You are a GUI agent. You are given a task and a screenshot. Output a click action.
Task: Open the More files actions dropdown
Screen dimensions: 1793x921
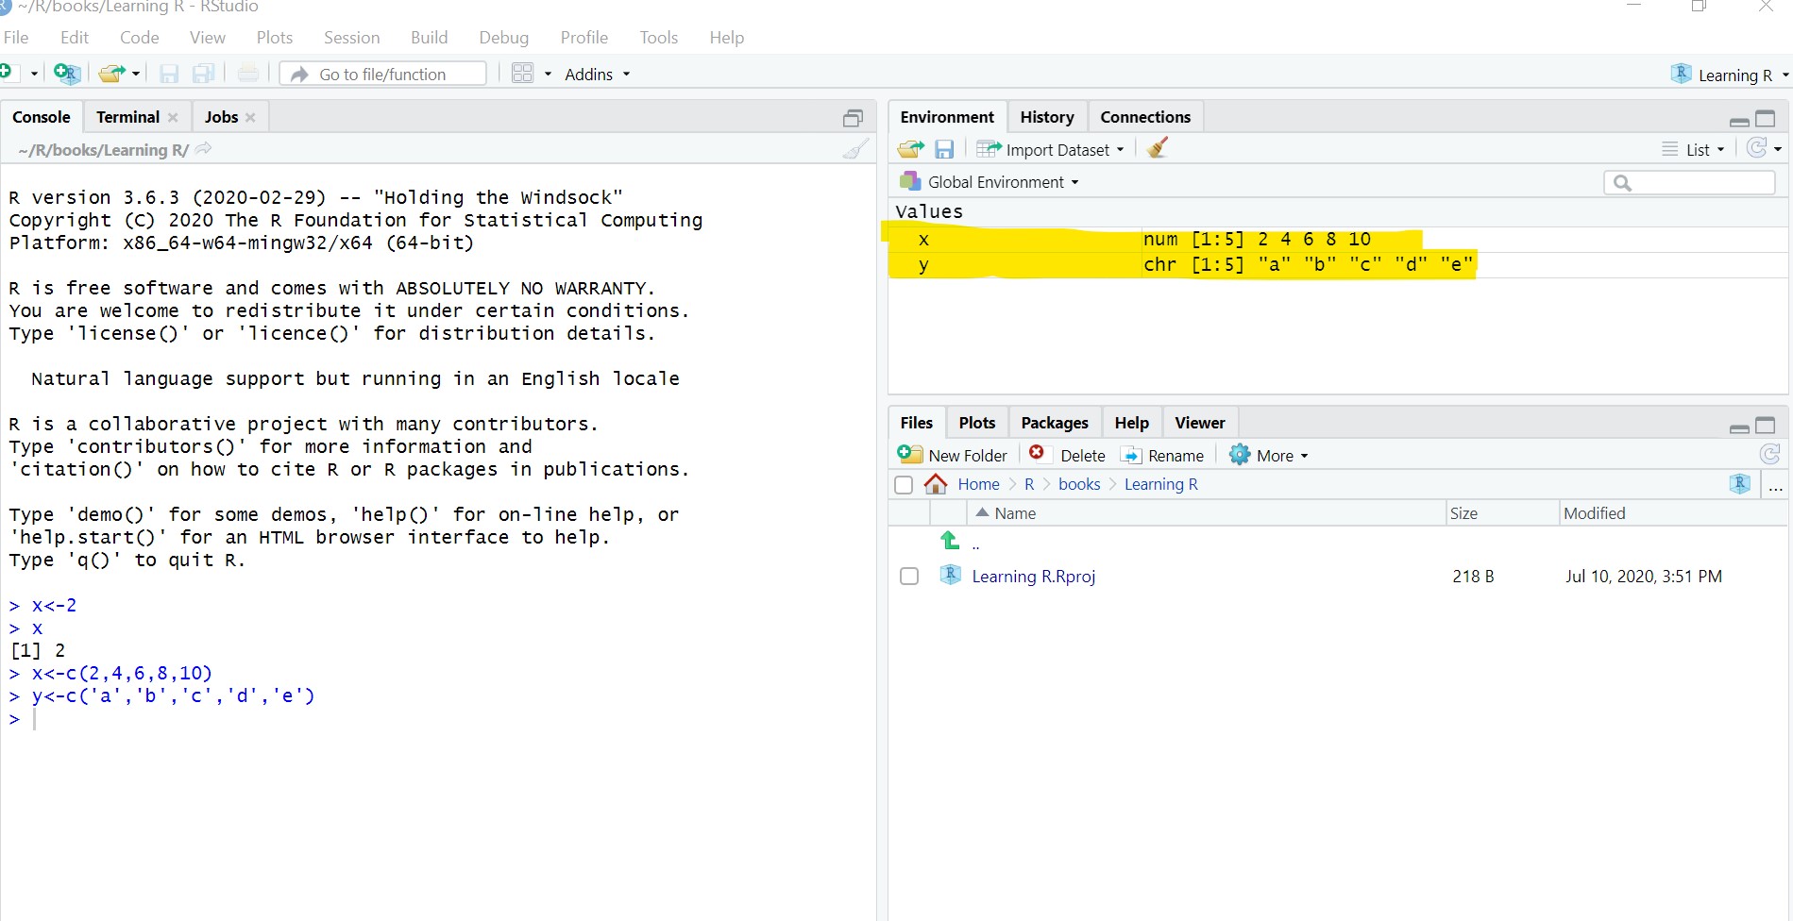click(1270, 456)
